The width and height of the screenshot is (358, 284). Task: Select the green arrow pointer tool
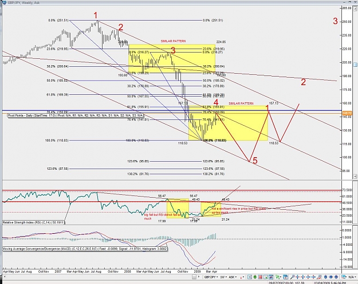tap(277, 277)
